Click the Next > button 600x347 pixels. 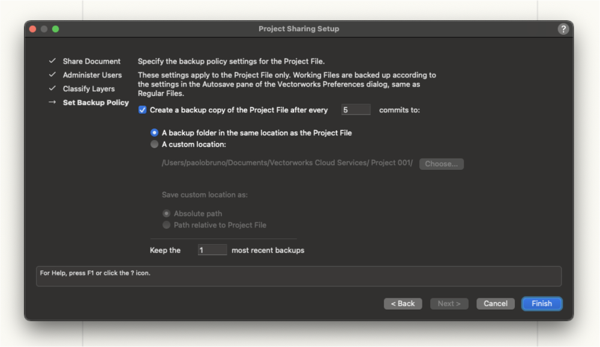tap(449, 303)
